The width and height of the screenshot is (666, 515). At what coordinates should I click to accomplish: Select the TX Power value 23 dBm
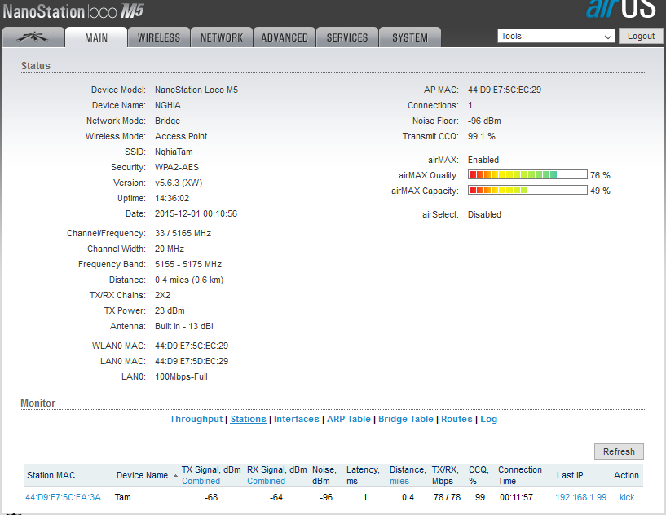click(x=170, y=310)
